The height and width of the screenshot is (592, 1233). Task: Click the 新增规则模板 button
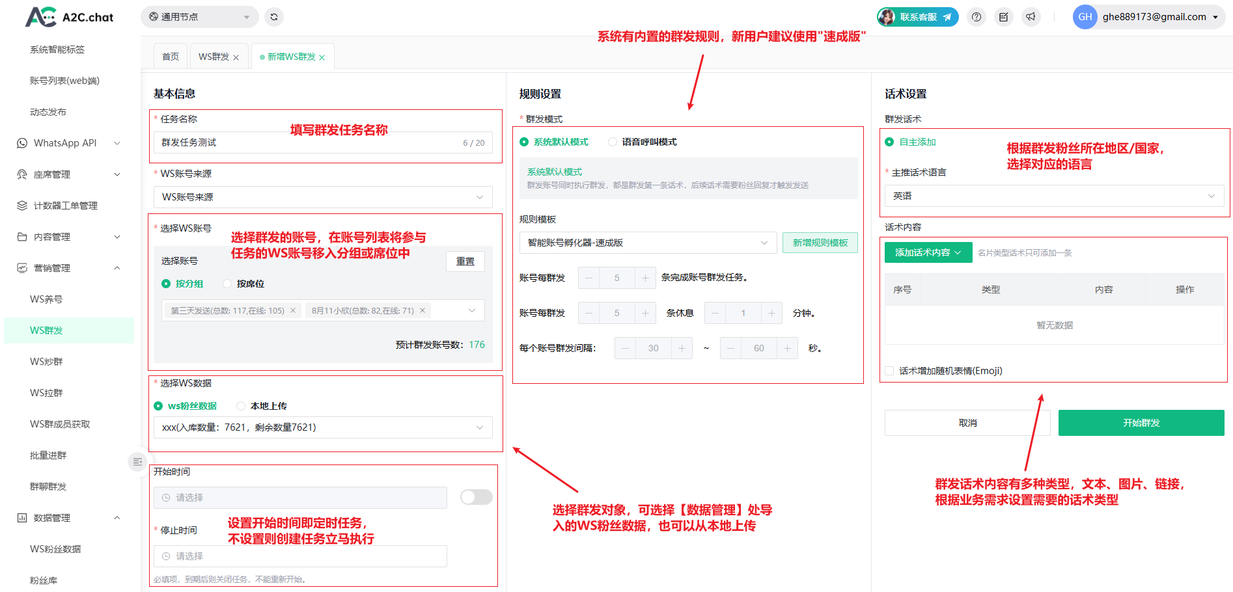click(820, 243)
